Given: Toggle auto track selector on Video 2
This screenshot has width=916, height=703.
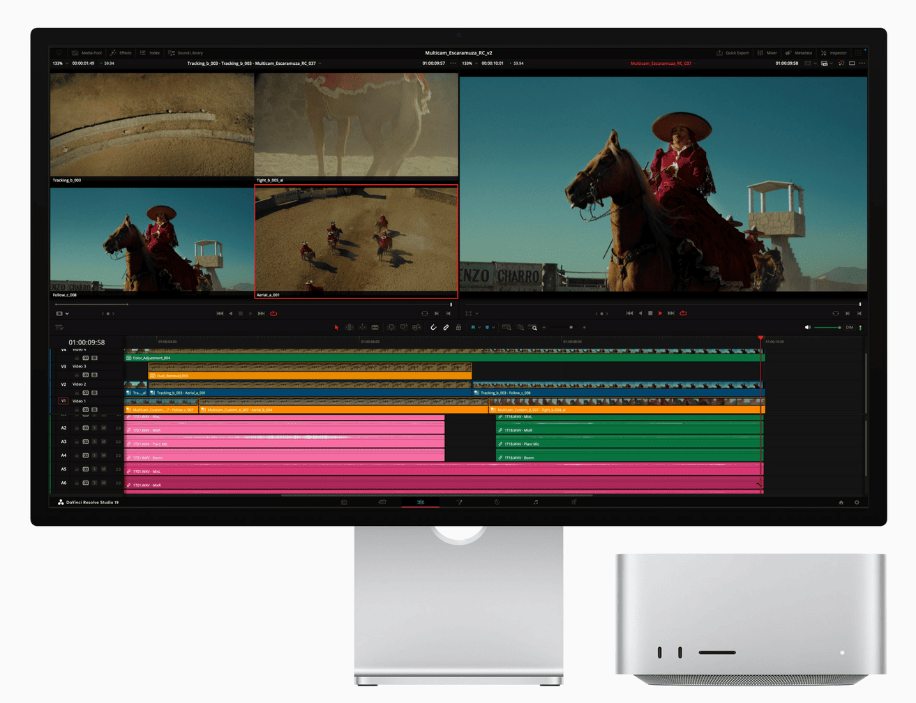Looking at the screenshot, I should point(86,393).
